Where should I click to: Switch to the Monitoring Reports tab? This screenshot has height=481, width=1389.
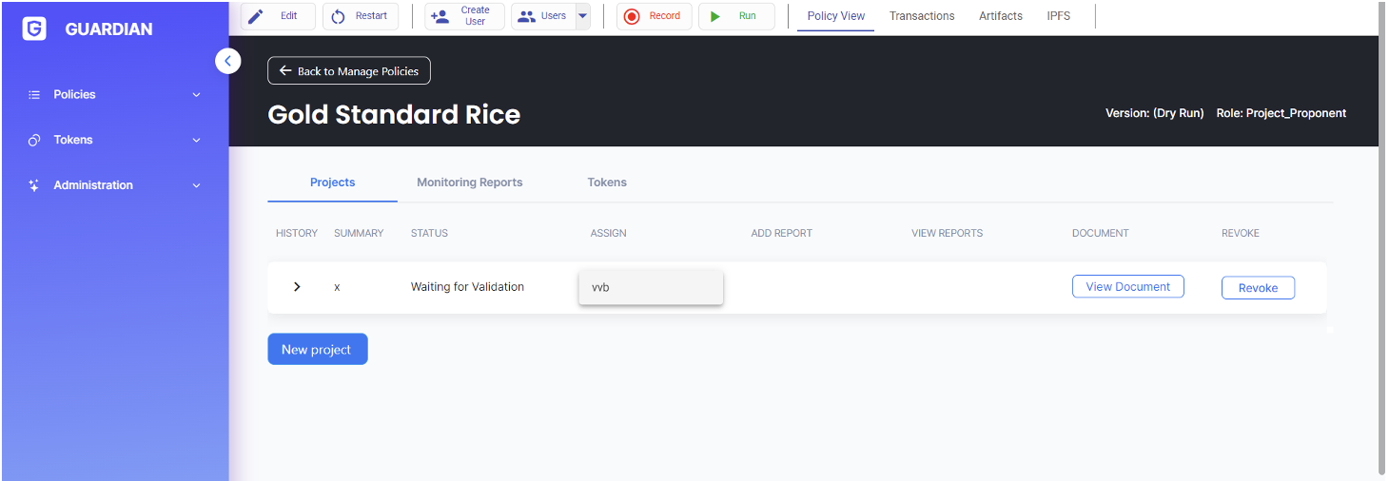[469, 183]
